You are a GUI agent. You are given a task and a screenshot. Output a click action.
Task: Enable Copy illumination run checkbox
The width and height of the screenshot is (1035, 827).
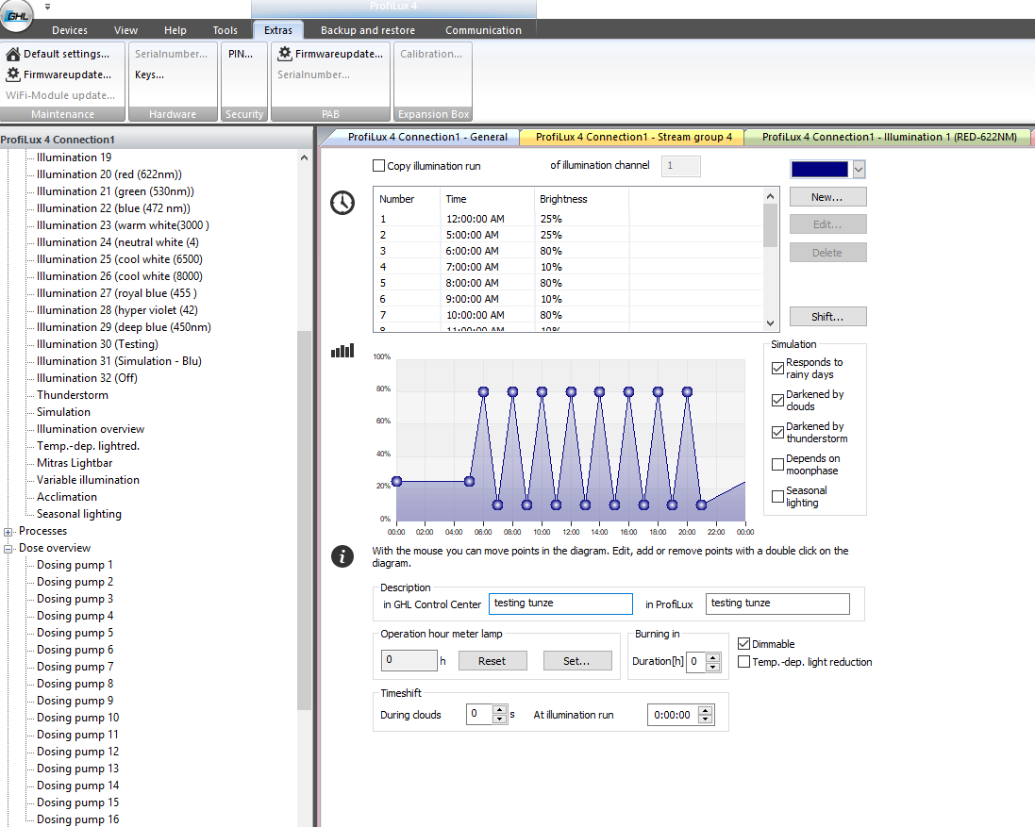click(379, 166)
